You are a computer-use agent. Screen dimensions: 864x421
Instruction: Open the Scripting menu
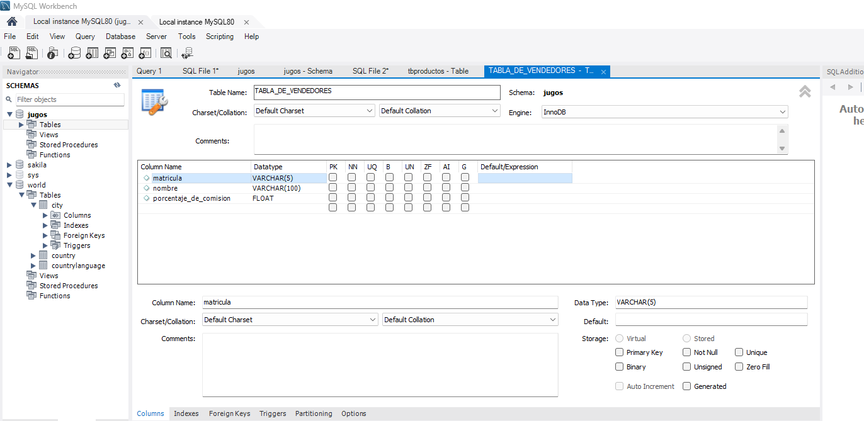(220, 36)
